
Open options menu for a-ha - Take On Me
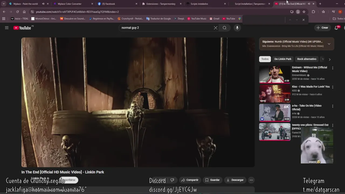(333, 106)
